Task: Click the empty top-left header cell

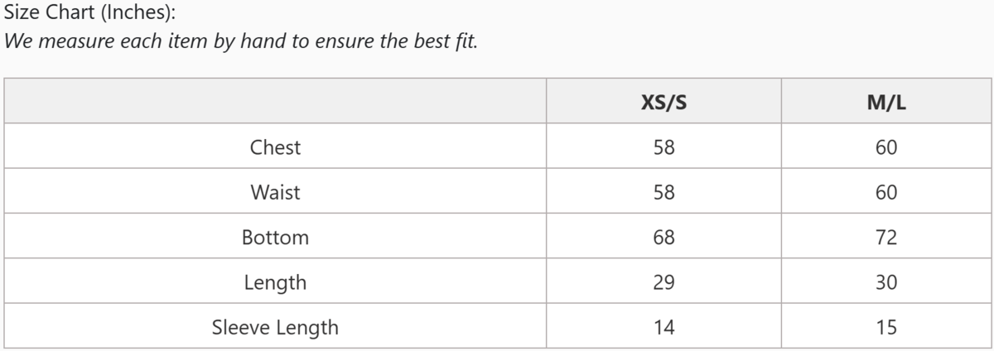Action: (x=275, y=101)
